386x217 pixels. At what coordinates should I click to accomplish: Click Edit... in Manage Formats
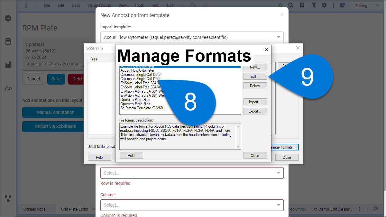coord(255,77)
